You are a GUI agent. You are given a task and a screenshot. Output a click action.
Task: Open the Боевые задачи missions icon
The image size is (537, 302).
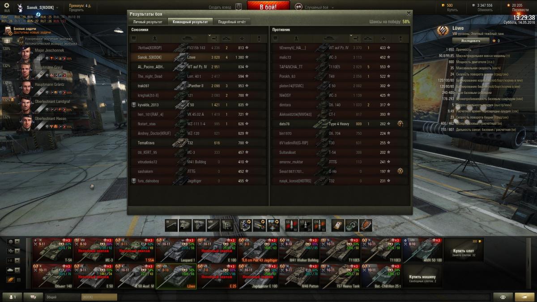click(x=8, y=30)
